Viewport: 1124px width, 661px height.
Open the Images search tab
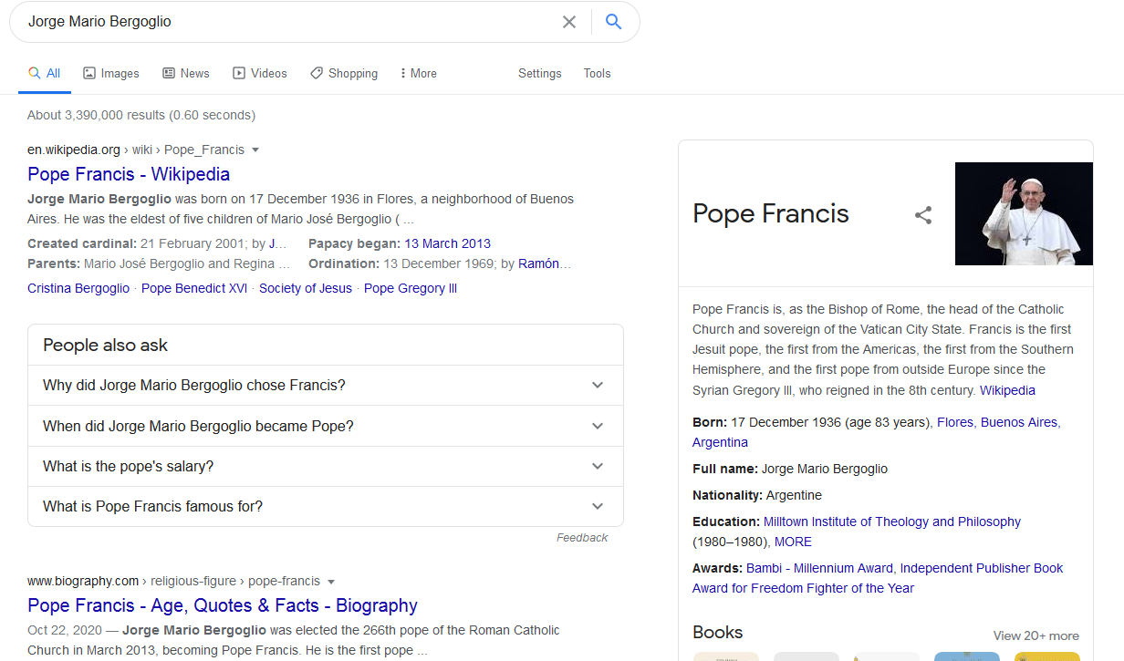pyautogui.click(x=111, y=73)
